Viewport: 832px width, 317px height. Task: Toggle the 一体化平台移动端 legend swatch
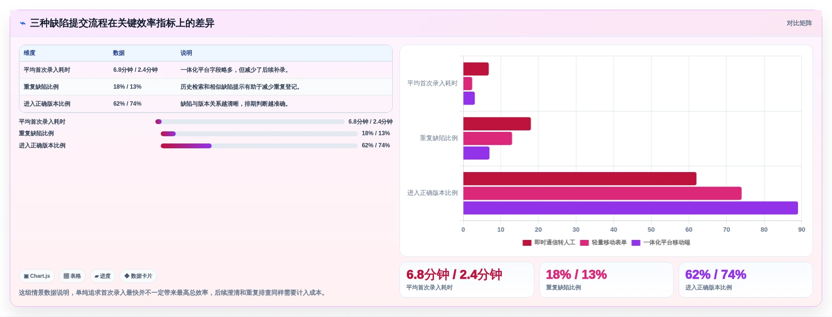(636, 243)
